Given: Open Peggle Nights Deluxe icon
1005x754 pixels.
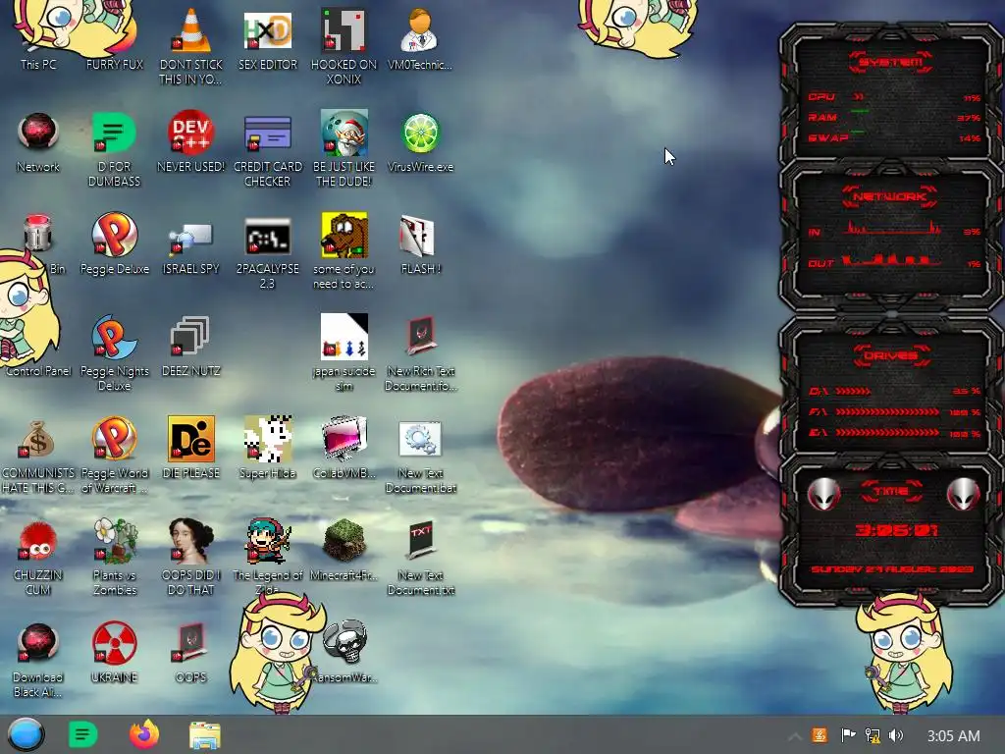Looking at the screenshot, I should [x=114, y=352].
